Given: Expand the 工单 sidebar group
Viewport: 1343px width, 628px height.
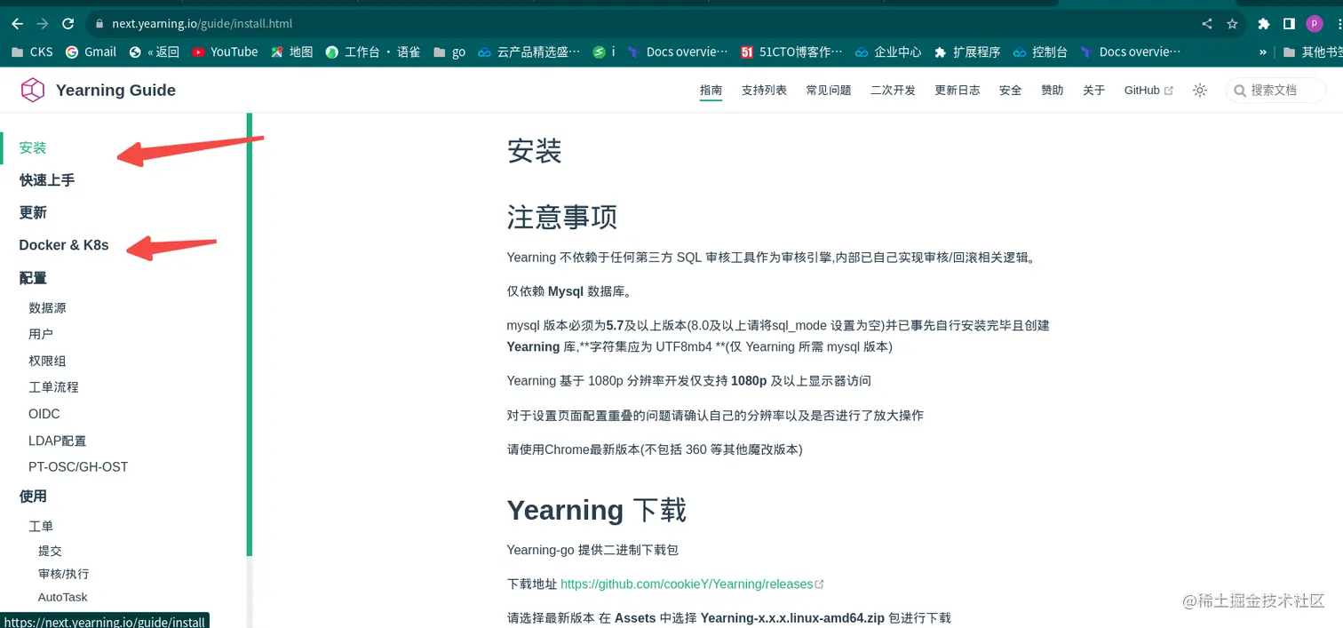Looking at the screenshot, I should pos(41,526).
